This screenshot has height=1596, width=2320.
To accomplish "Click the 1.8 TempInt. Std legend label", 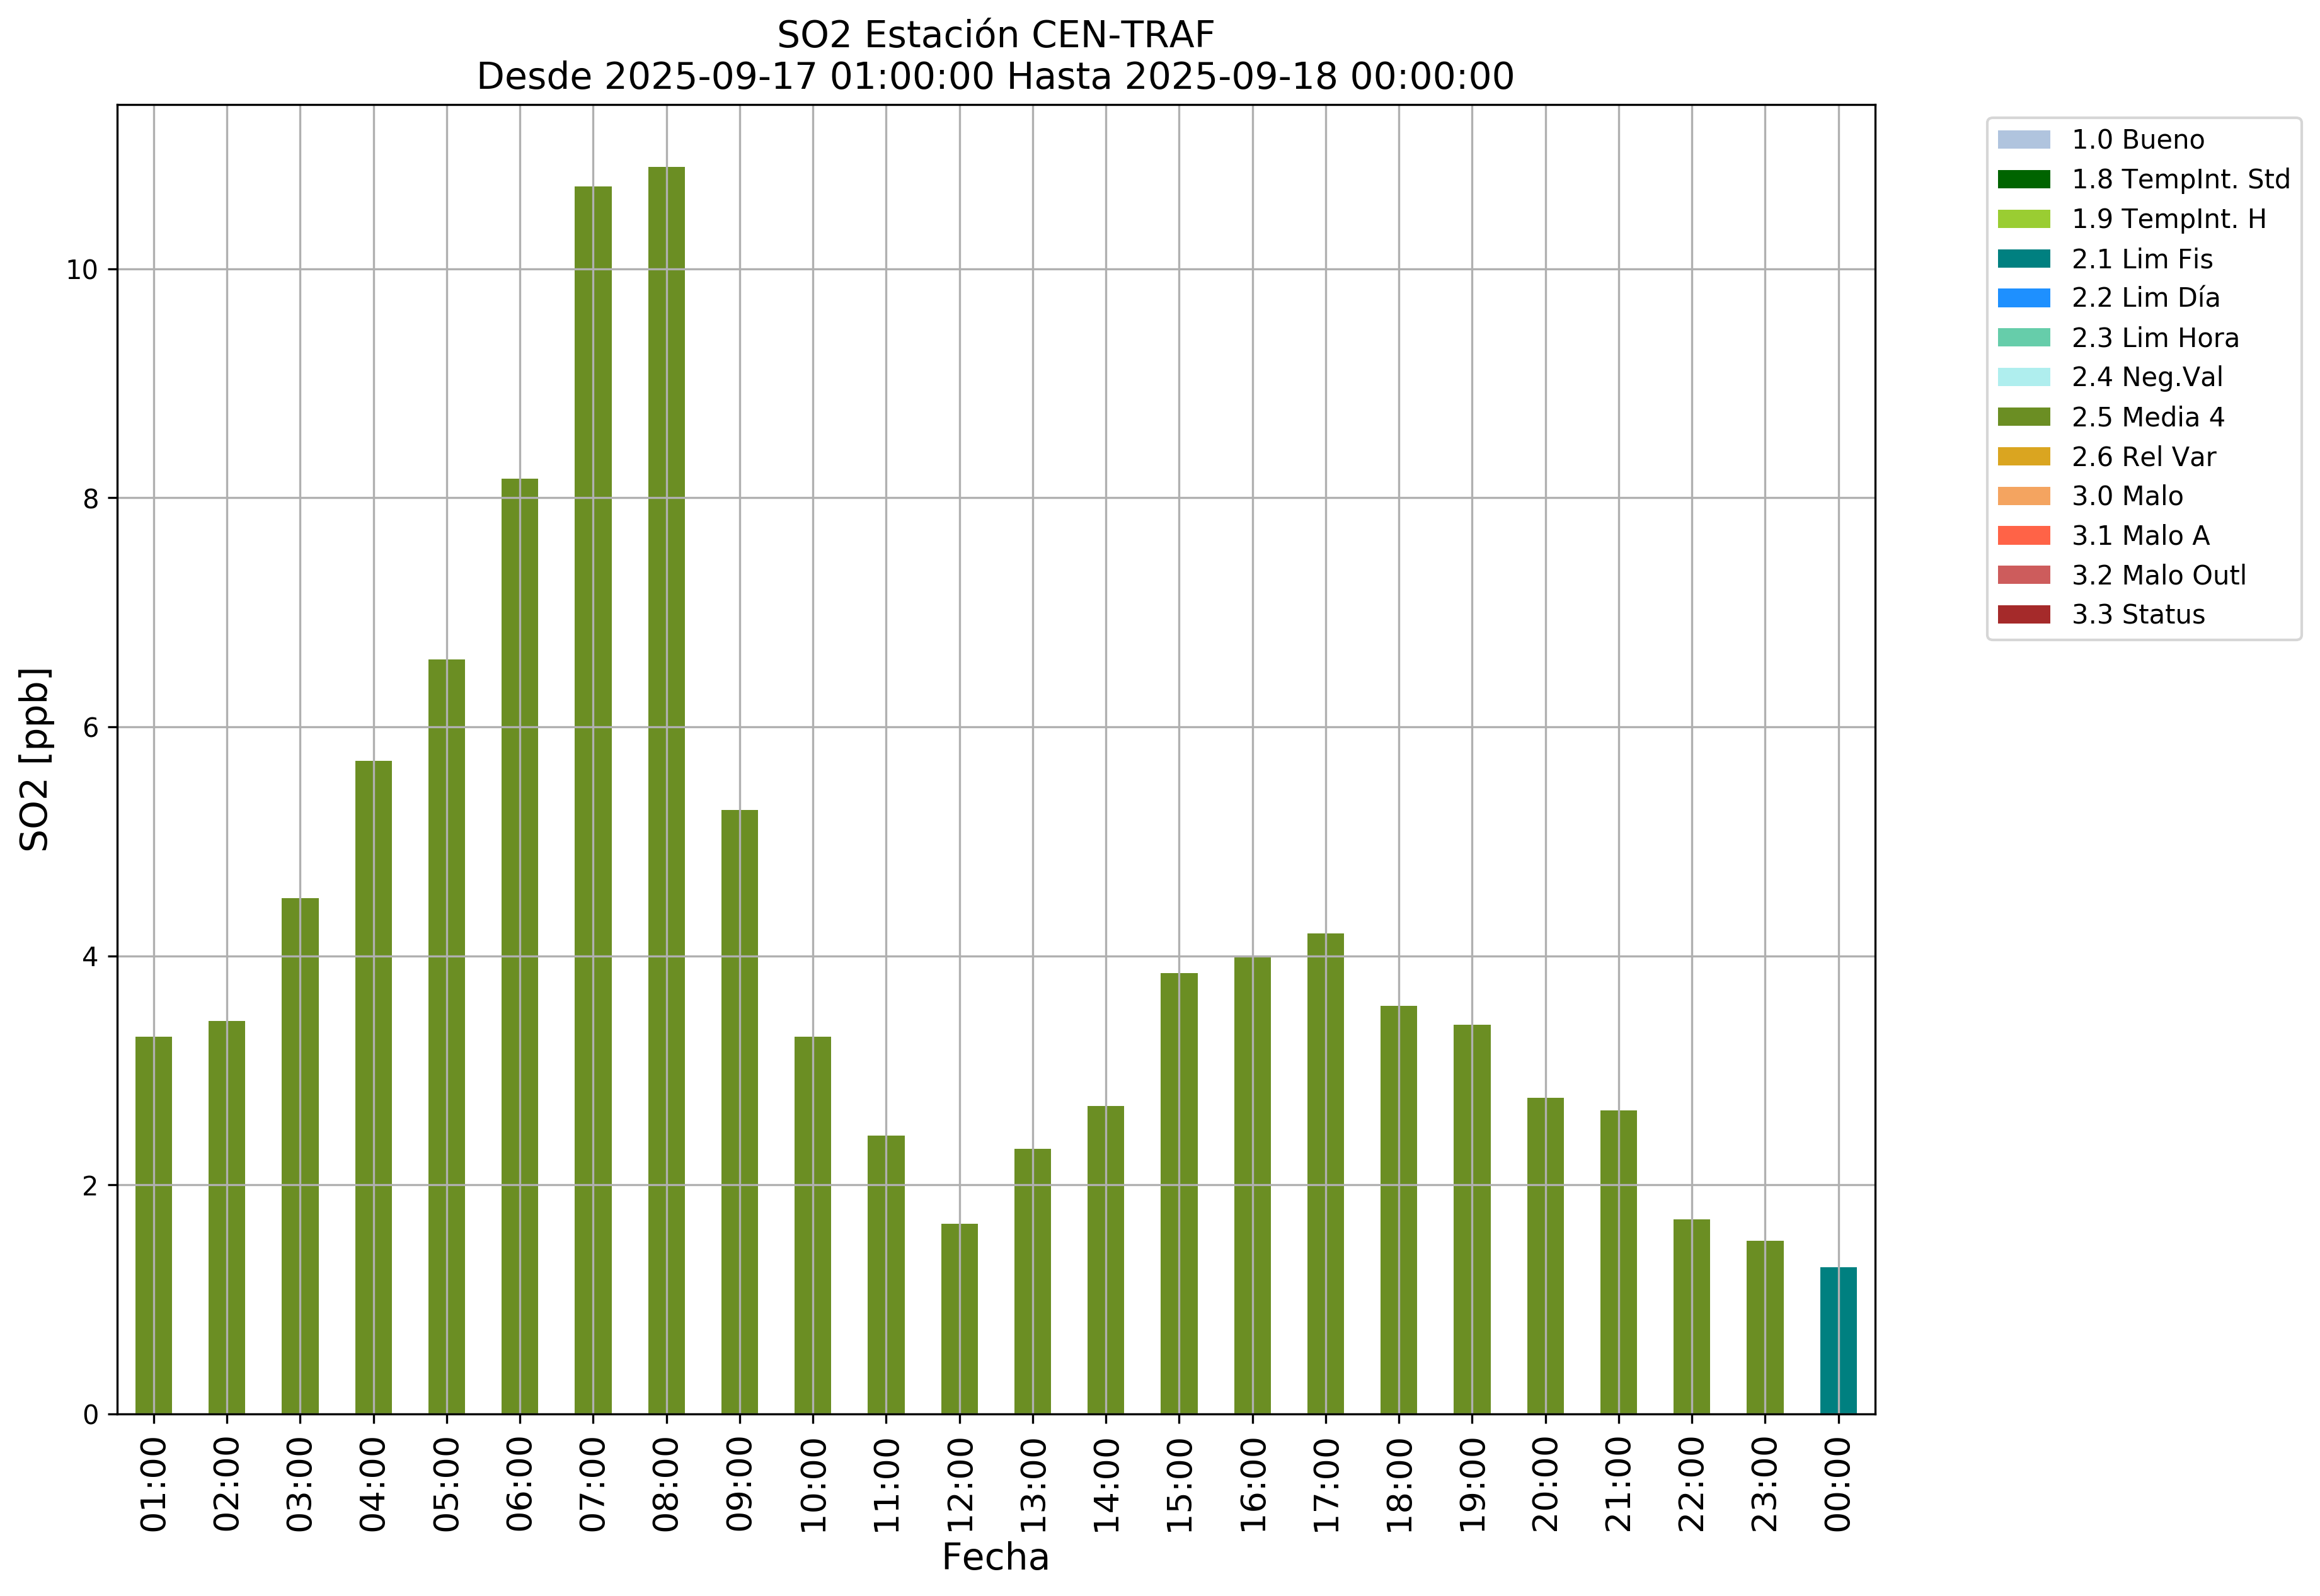I will coord(2180,180).
